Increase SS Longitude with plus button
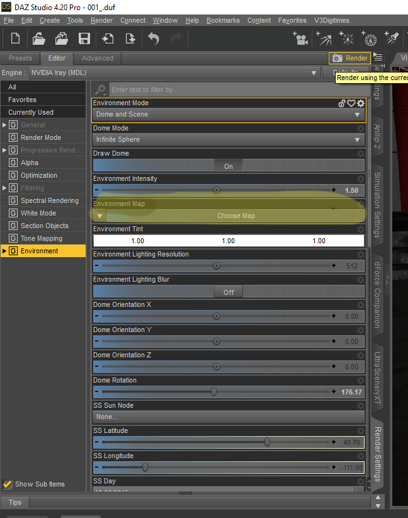 [x=334, y=467]
